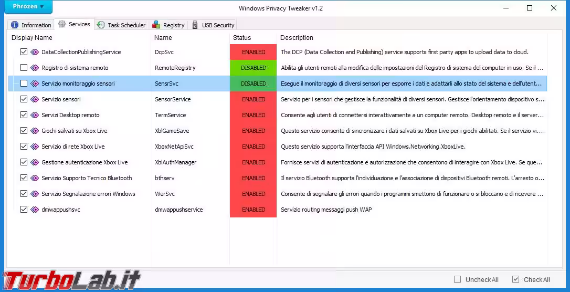
Task: Click the DataCollectionPublishingService service icon
Action: pos(35,52)
